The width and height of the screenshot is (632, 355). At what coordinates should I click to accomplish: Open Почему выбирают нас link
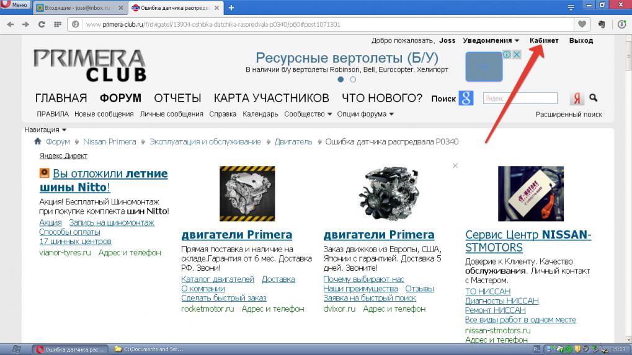(363, 279)
